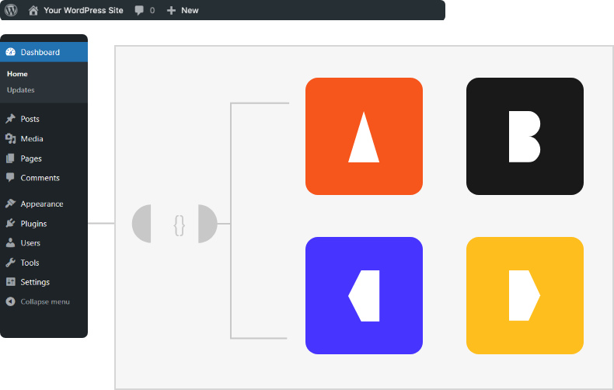Open the Comments menu in sidebar
This screenshot has width=614, height=390.
pos(40,178)
